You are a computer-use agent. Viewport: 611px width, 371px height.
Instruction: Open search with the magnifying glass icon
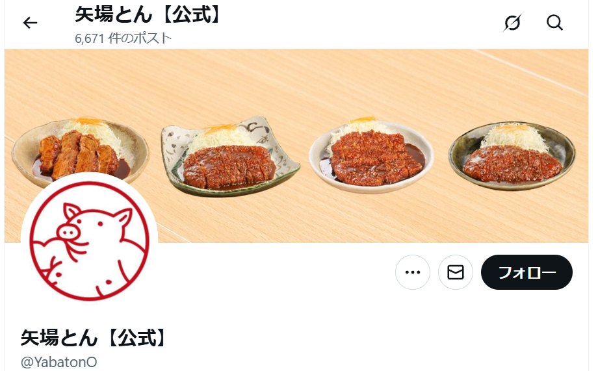(554, 23)
